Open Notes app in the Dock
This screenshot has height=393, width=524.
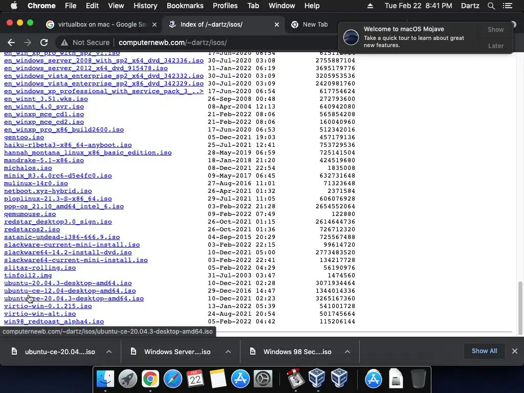(x=218, y=379)
